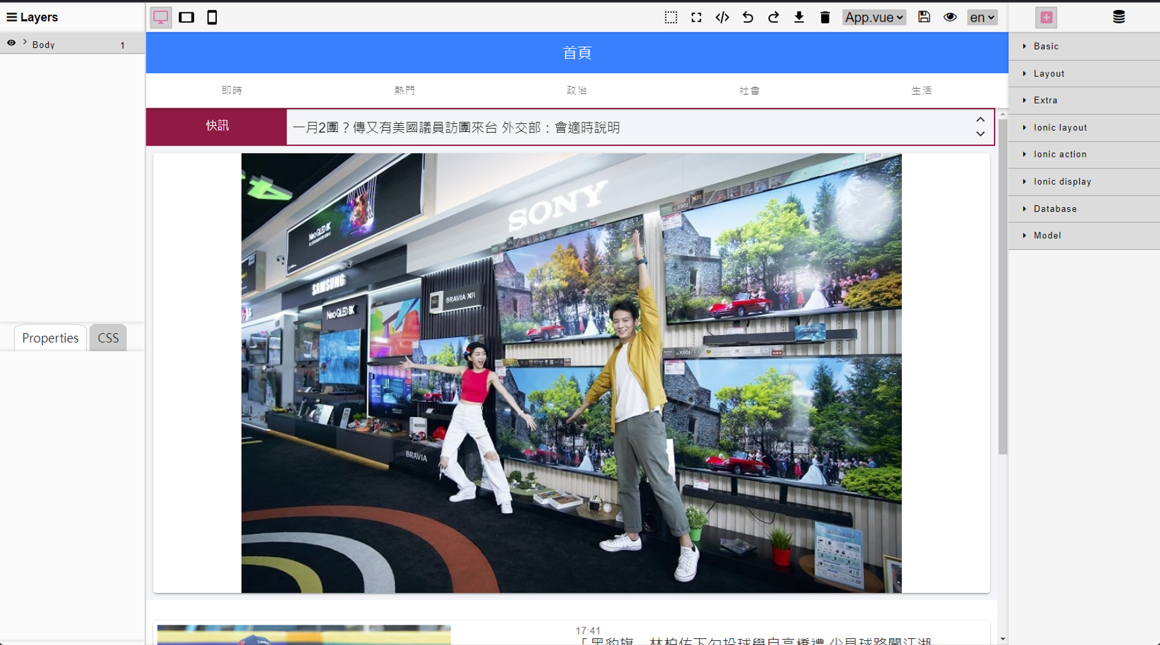Expand the Ionic layout category
The width and height of the screenshot is (1160, 645).
pos(1084,128)
